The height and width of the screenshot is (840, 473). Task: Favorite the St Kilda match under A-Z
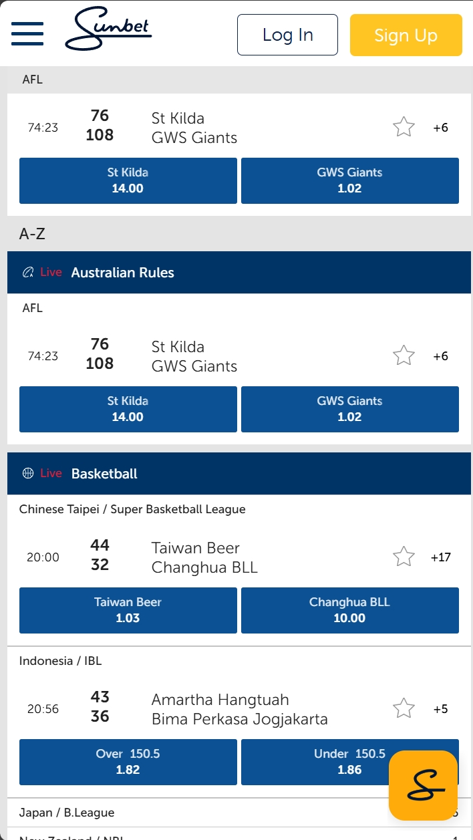[404, 356]
